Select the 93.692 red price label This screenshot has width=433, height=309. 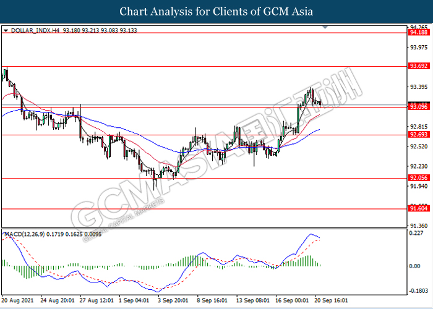pos(419,66)
